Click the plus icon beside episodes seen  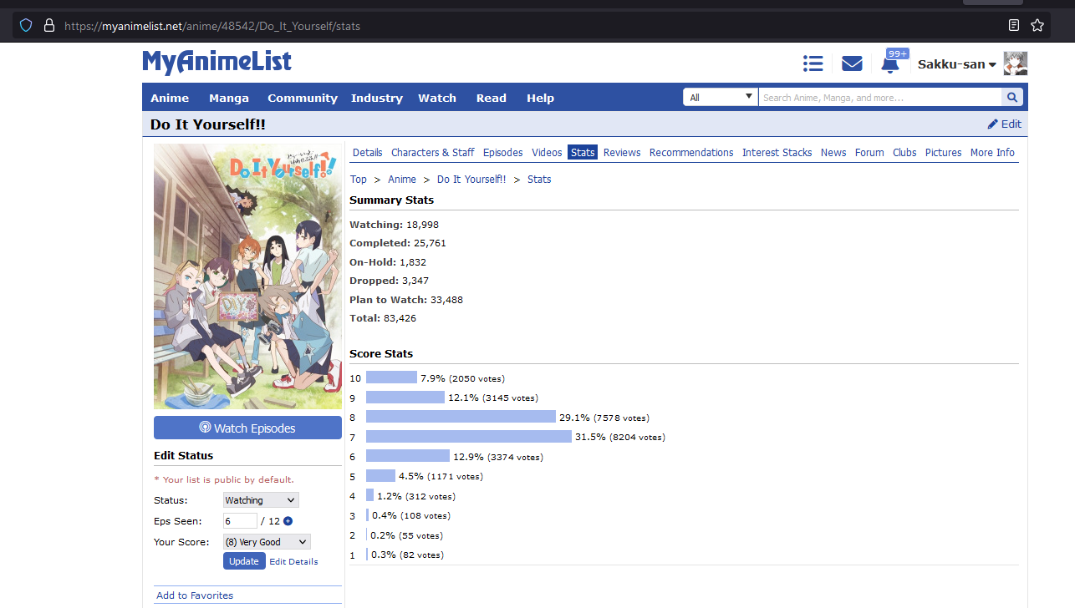[288, 521]
